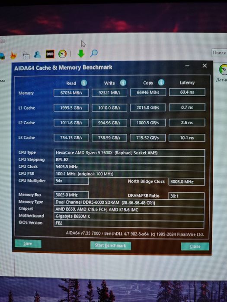The width and height of the screenshot is (227, 302).
Task: Click the user silhouette toolbar icon
Action: pos(38,55)
